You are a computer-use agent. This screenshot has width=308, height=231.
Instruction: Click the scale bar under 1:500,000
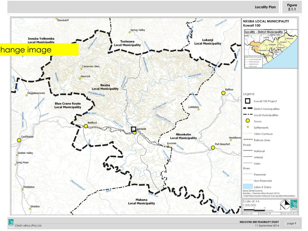click(254, 210)
